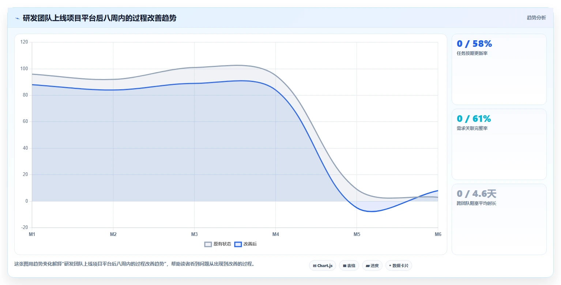Toggle the 改善后 legend series

click(x=245, y=244)
